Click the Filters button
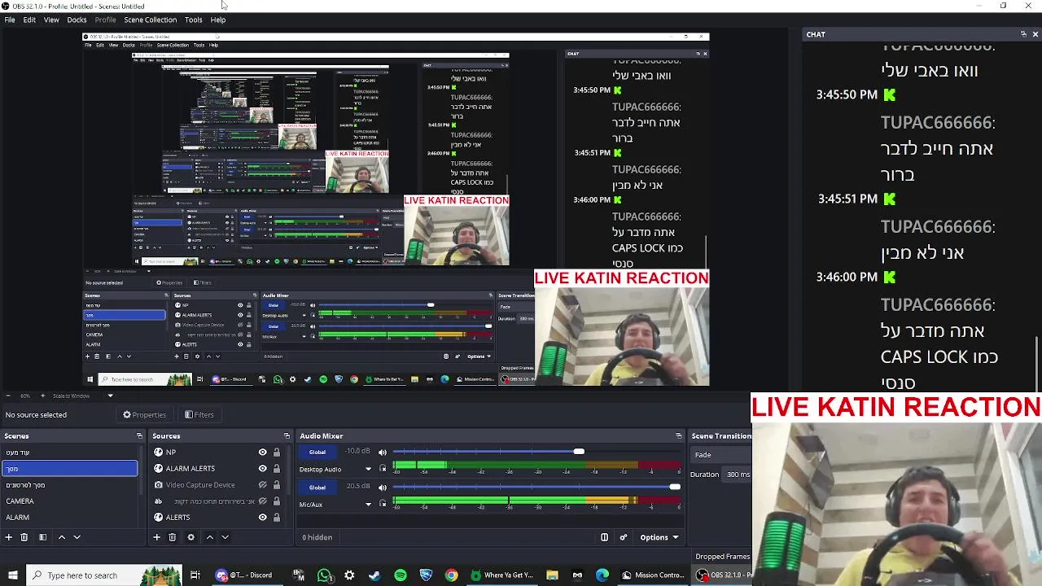The width and height of the screenshot is (1042, 586). (x=199, y=415)
